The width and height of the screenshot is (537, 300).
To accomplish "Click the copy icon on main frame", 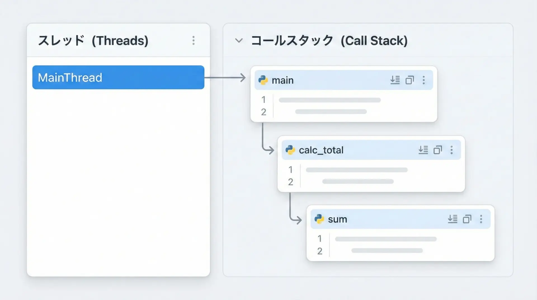I will point(409,80).
